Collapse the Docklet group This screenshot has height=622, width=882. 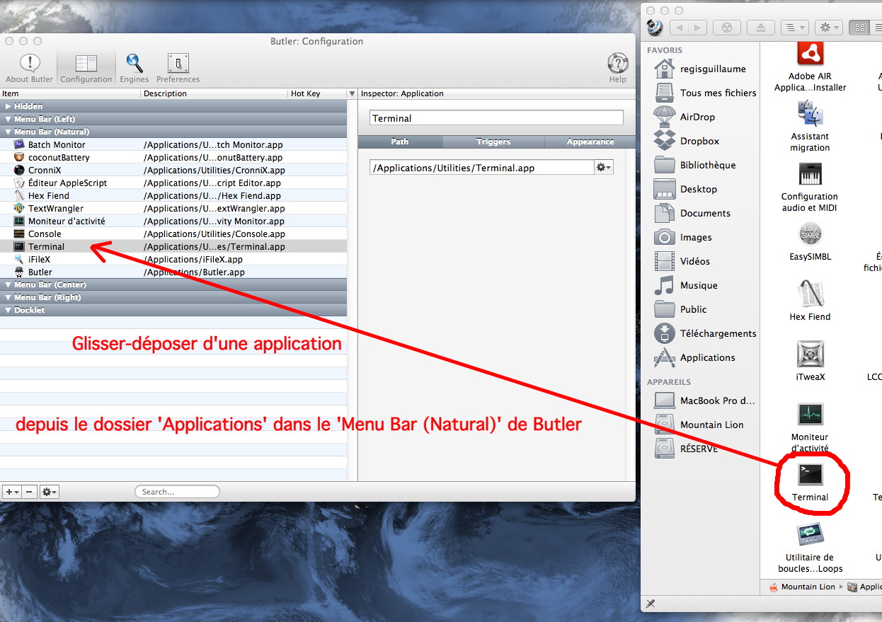8,310
